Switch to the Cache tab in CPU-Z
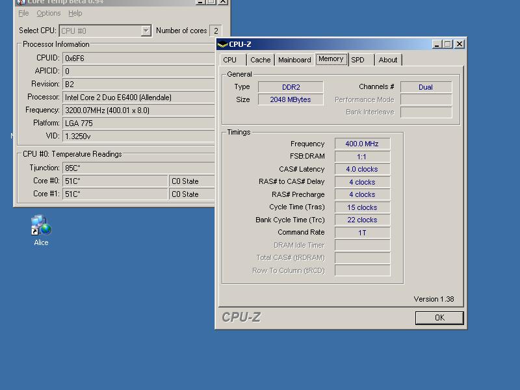Screen dimensions: 520x390 (261, 60)
